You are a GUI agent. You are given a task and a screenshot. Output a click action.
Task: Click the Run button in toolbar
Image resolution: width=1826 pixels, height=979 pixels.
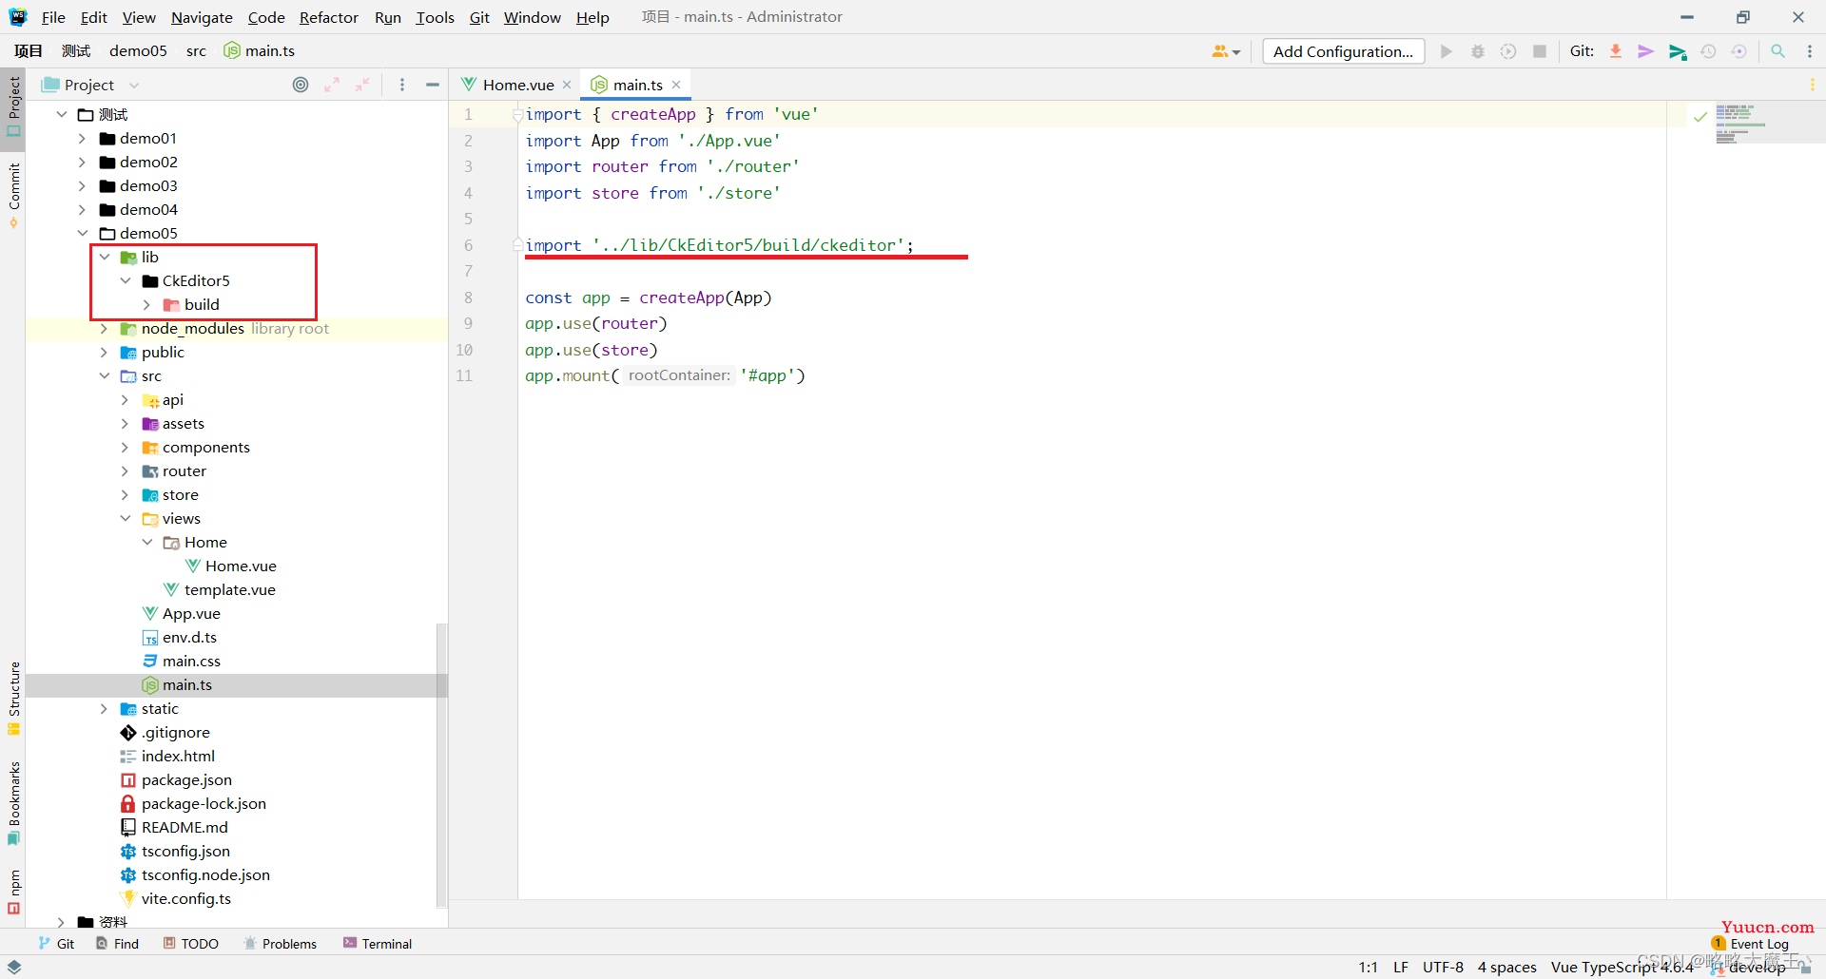[x=1447, y=51]
